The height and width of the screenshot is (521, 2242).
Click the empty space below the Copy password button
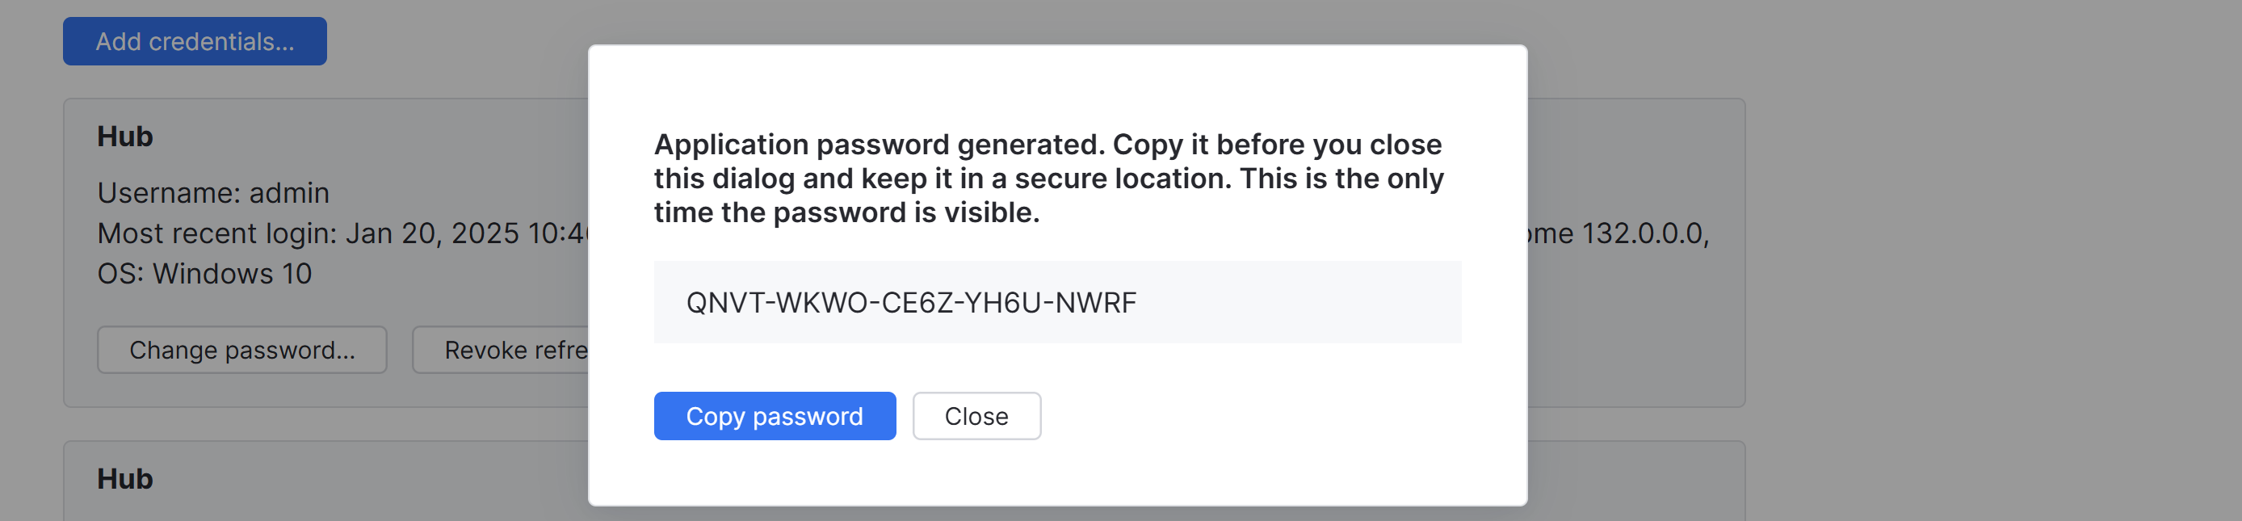point(1056,474)
